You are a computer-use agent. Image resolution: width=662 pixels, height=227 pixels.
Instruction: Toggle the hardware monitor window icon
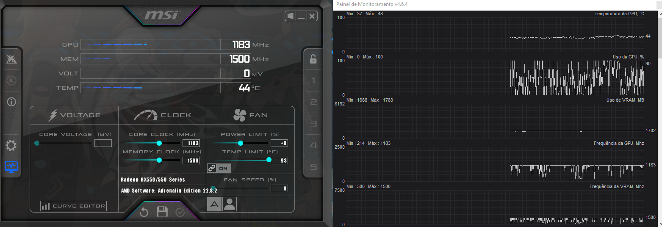coord(11,166)
